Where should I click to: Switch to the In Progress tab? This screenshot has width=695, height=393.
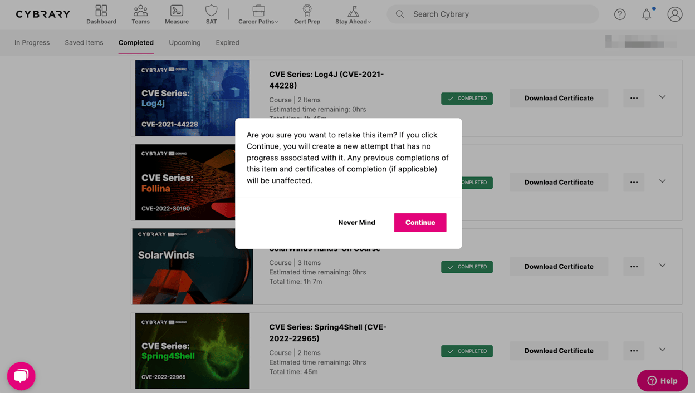[32, 42]
